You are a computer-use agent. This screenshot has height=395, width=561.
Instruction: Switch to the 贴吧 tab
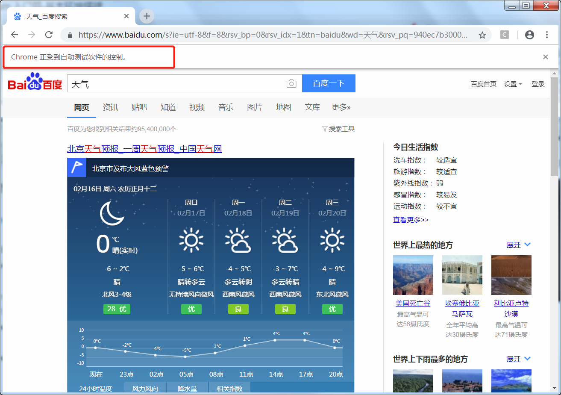click(139, 107)
